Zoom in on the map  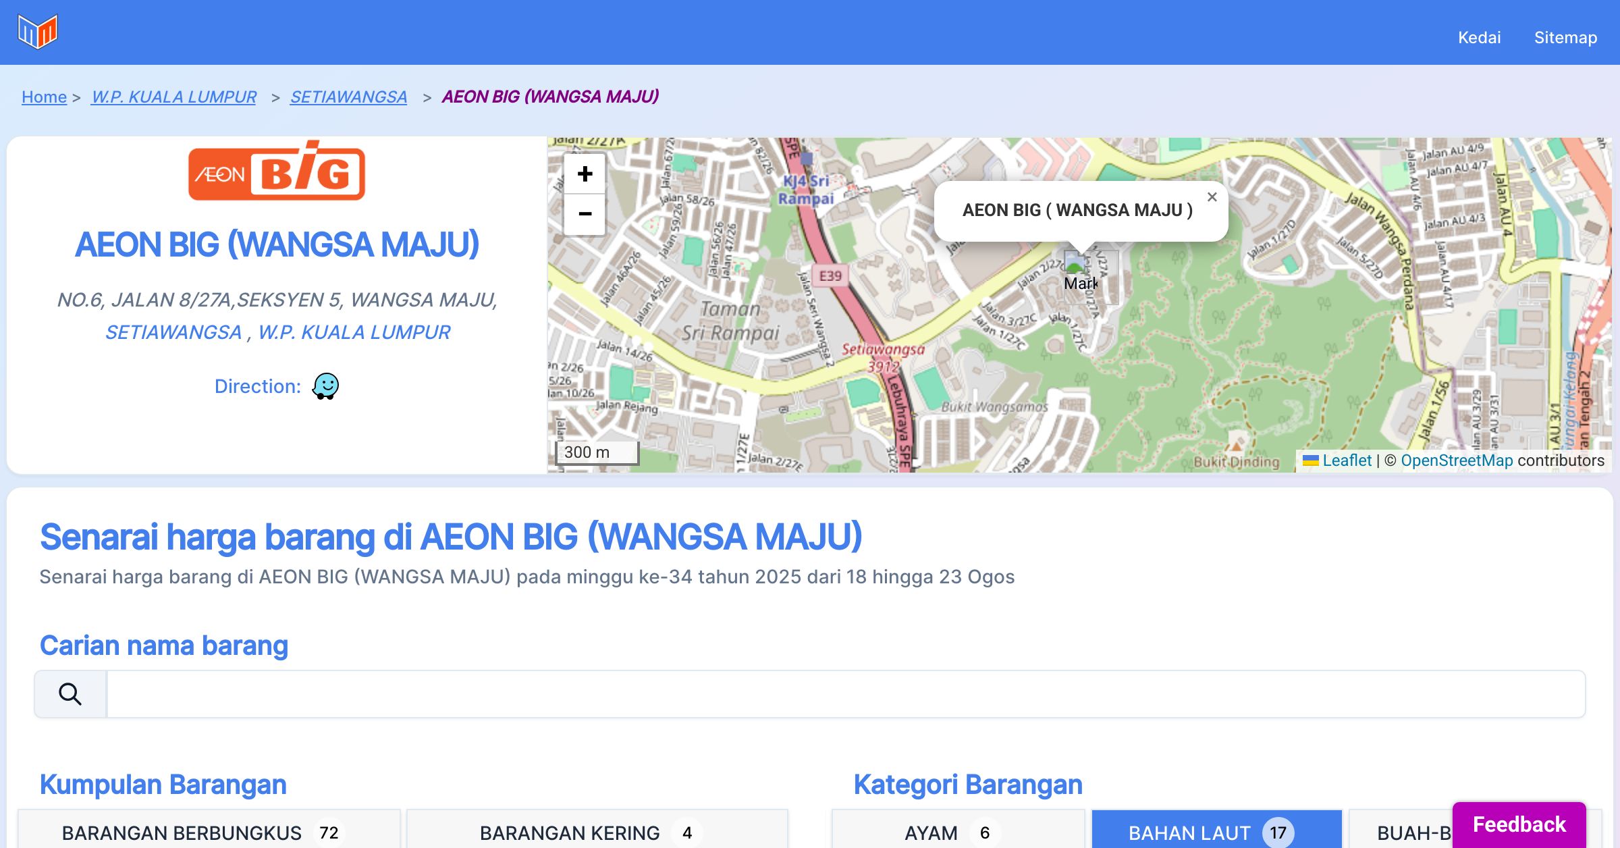585,174
